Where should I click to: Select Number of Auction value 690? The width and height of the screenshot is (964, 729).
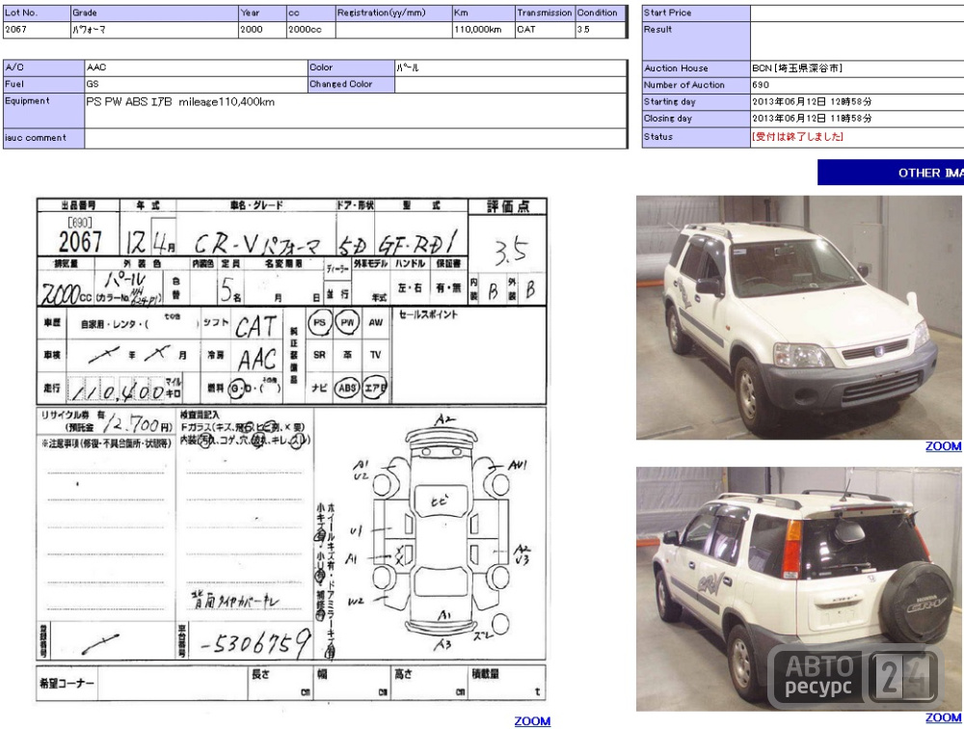761,85
